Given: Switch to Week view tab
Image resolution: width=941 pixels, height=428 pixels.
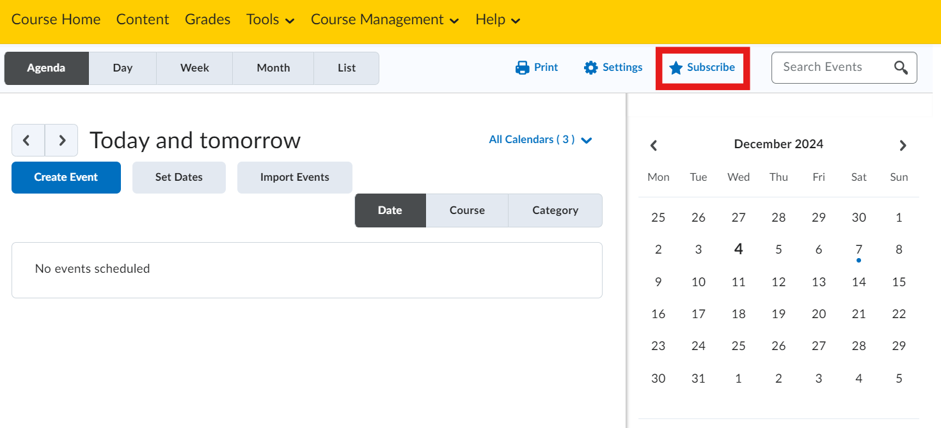Looking at the screenshot, I should click(x=194, y=68).
